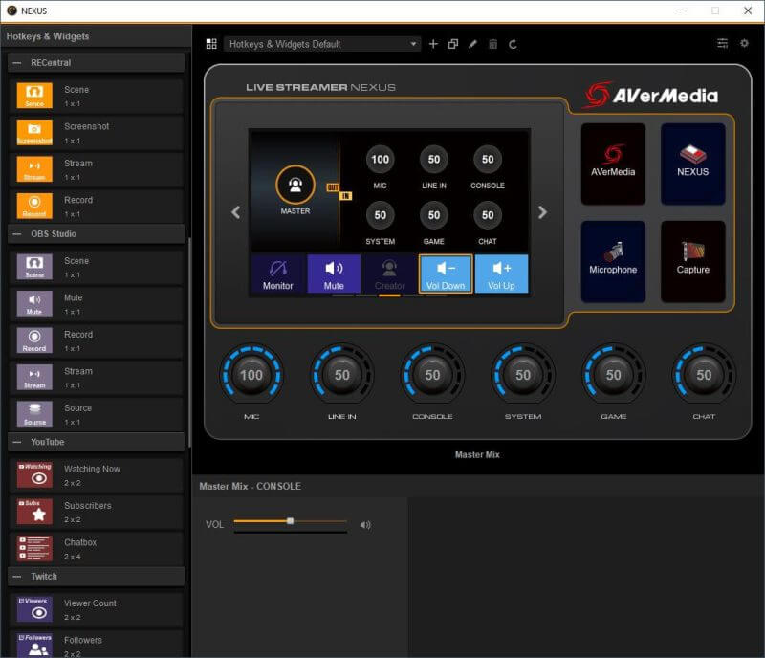Open the Hotkeys & Widgets Default dropdown
Viewport: 765px width, 658px height.
pos(322,44)
